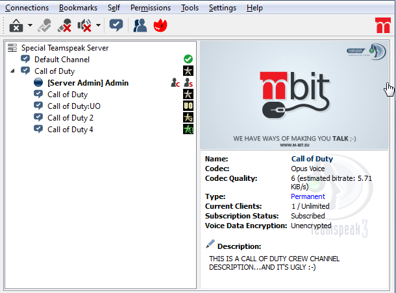Select the [Server Admin] Admin user
The width and height of the screenshot is (396, 293).
click(88, 83)
